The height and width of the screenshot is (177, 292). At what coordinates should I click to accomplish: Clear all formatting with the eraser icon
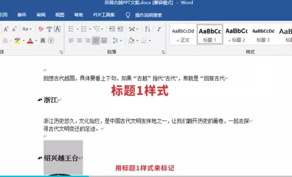click(x=41, y=29)
